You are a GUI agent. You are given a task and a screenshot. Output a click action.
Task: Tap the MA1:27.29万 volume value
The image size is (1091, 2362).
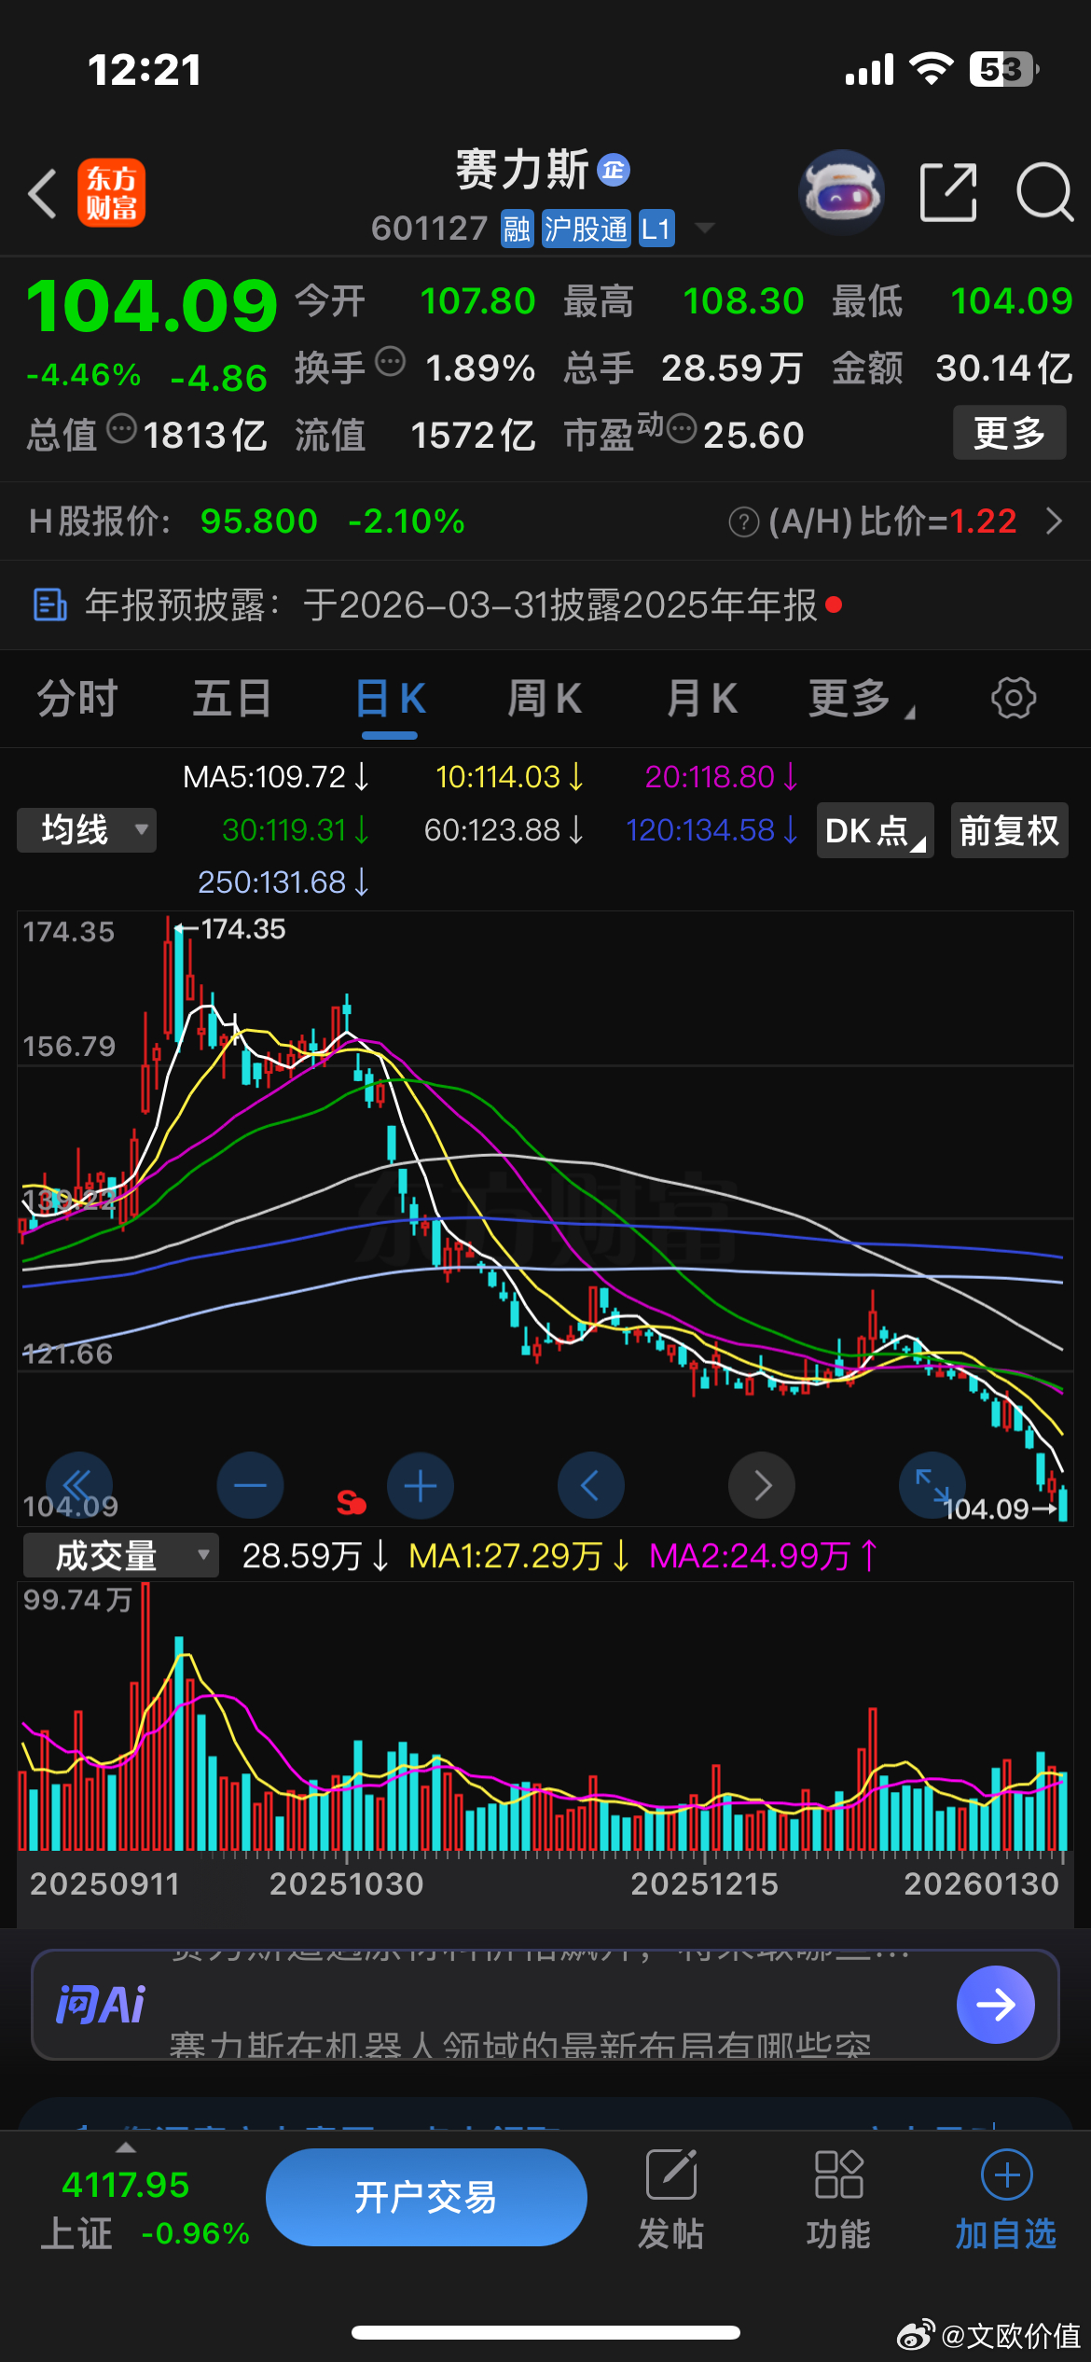[519, 1555]
